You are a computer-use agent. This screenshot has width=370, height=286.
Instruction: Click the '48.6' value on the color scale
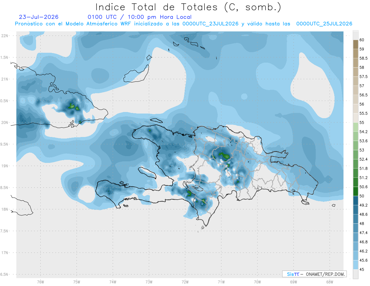pos(363,214)
